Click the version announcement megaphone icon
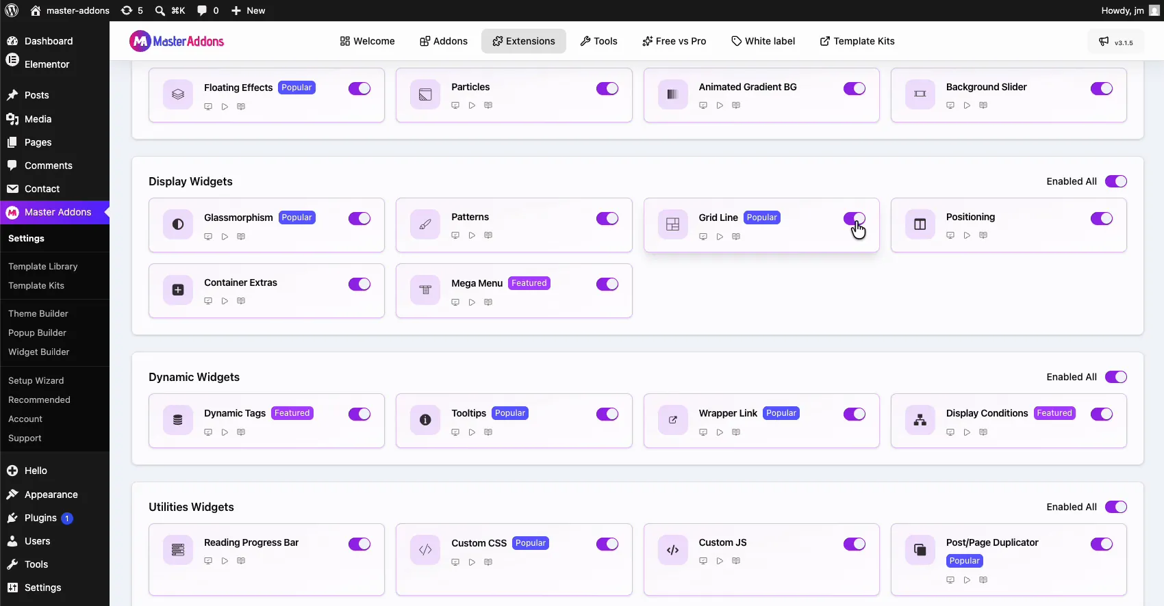Screen dimensions: 1164x606 pos(1104,42)
